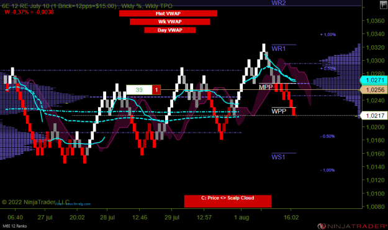Click the 29 jul date axis label
388x230 pixels.
click(x=172, y=218)
